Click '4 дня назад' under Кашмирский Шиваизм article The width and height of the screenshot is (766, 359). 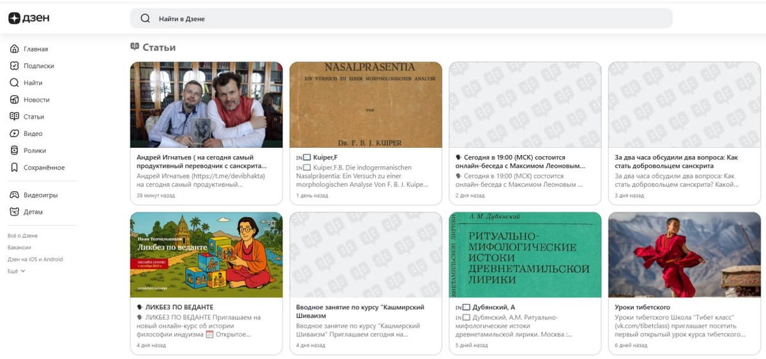pyautogui.click(x=311, y=345)
